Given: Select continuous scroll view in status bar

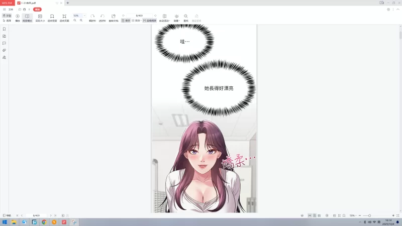Looking at the screenshot, I should click(x=310, y=215).
